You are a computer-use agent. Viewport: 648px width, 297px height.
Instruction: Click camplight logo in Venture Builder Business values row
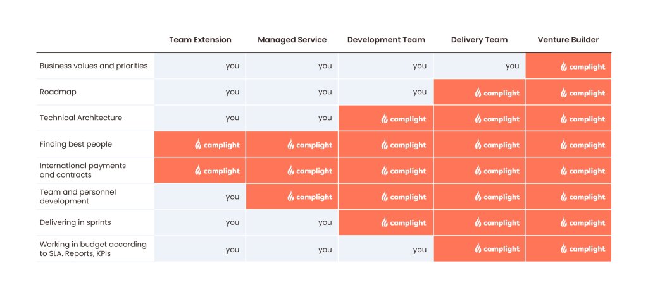tap(583, 67)
